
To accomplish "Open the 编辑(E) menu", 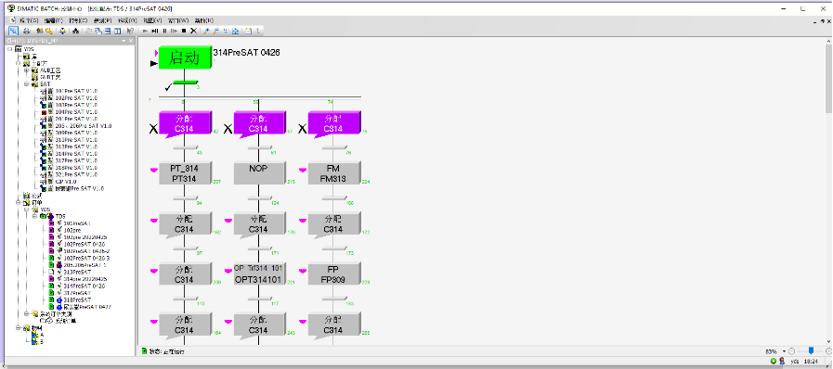I will click(x=54, y=20).
